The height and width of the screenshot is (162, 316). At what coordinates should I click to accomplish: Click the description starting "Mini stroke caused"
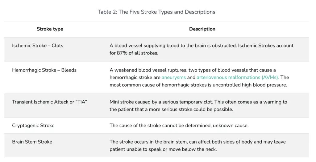coord(198,102)
